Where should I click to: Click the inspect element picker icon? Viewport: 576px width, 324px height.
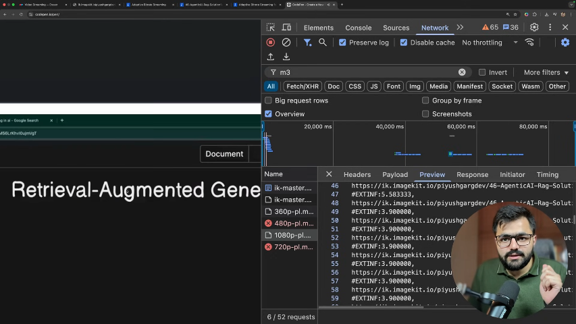click(271, 28)
